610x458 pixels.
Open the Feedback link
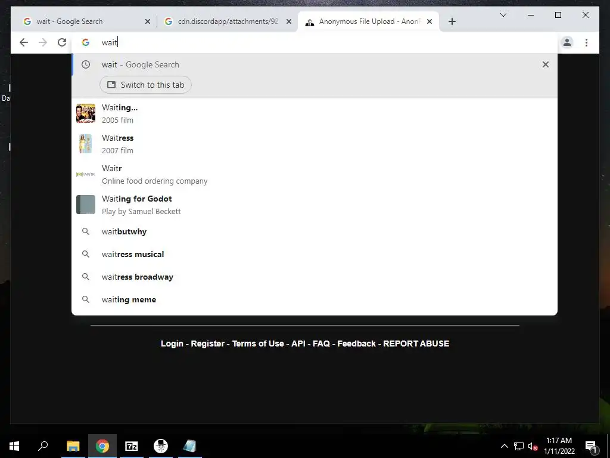[x=356, y=343]
